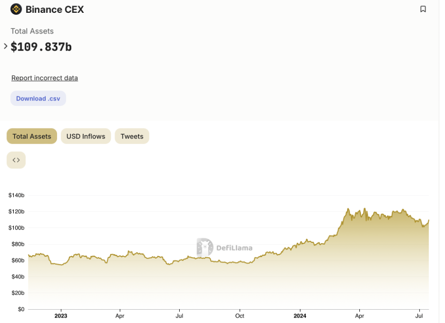Click the $109.837b total assets value

pos(41,47)
